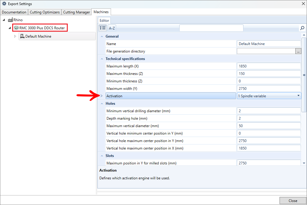Click the magnifier search icon
This screenshot has height=205, width=307.
click(302, 28)
